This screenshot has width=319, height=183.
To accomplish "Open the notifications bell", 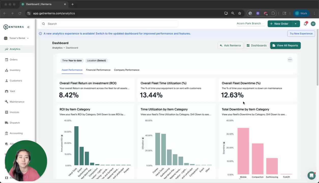I will pos(306,24).
